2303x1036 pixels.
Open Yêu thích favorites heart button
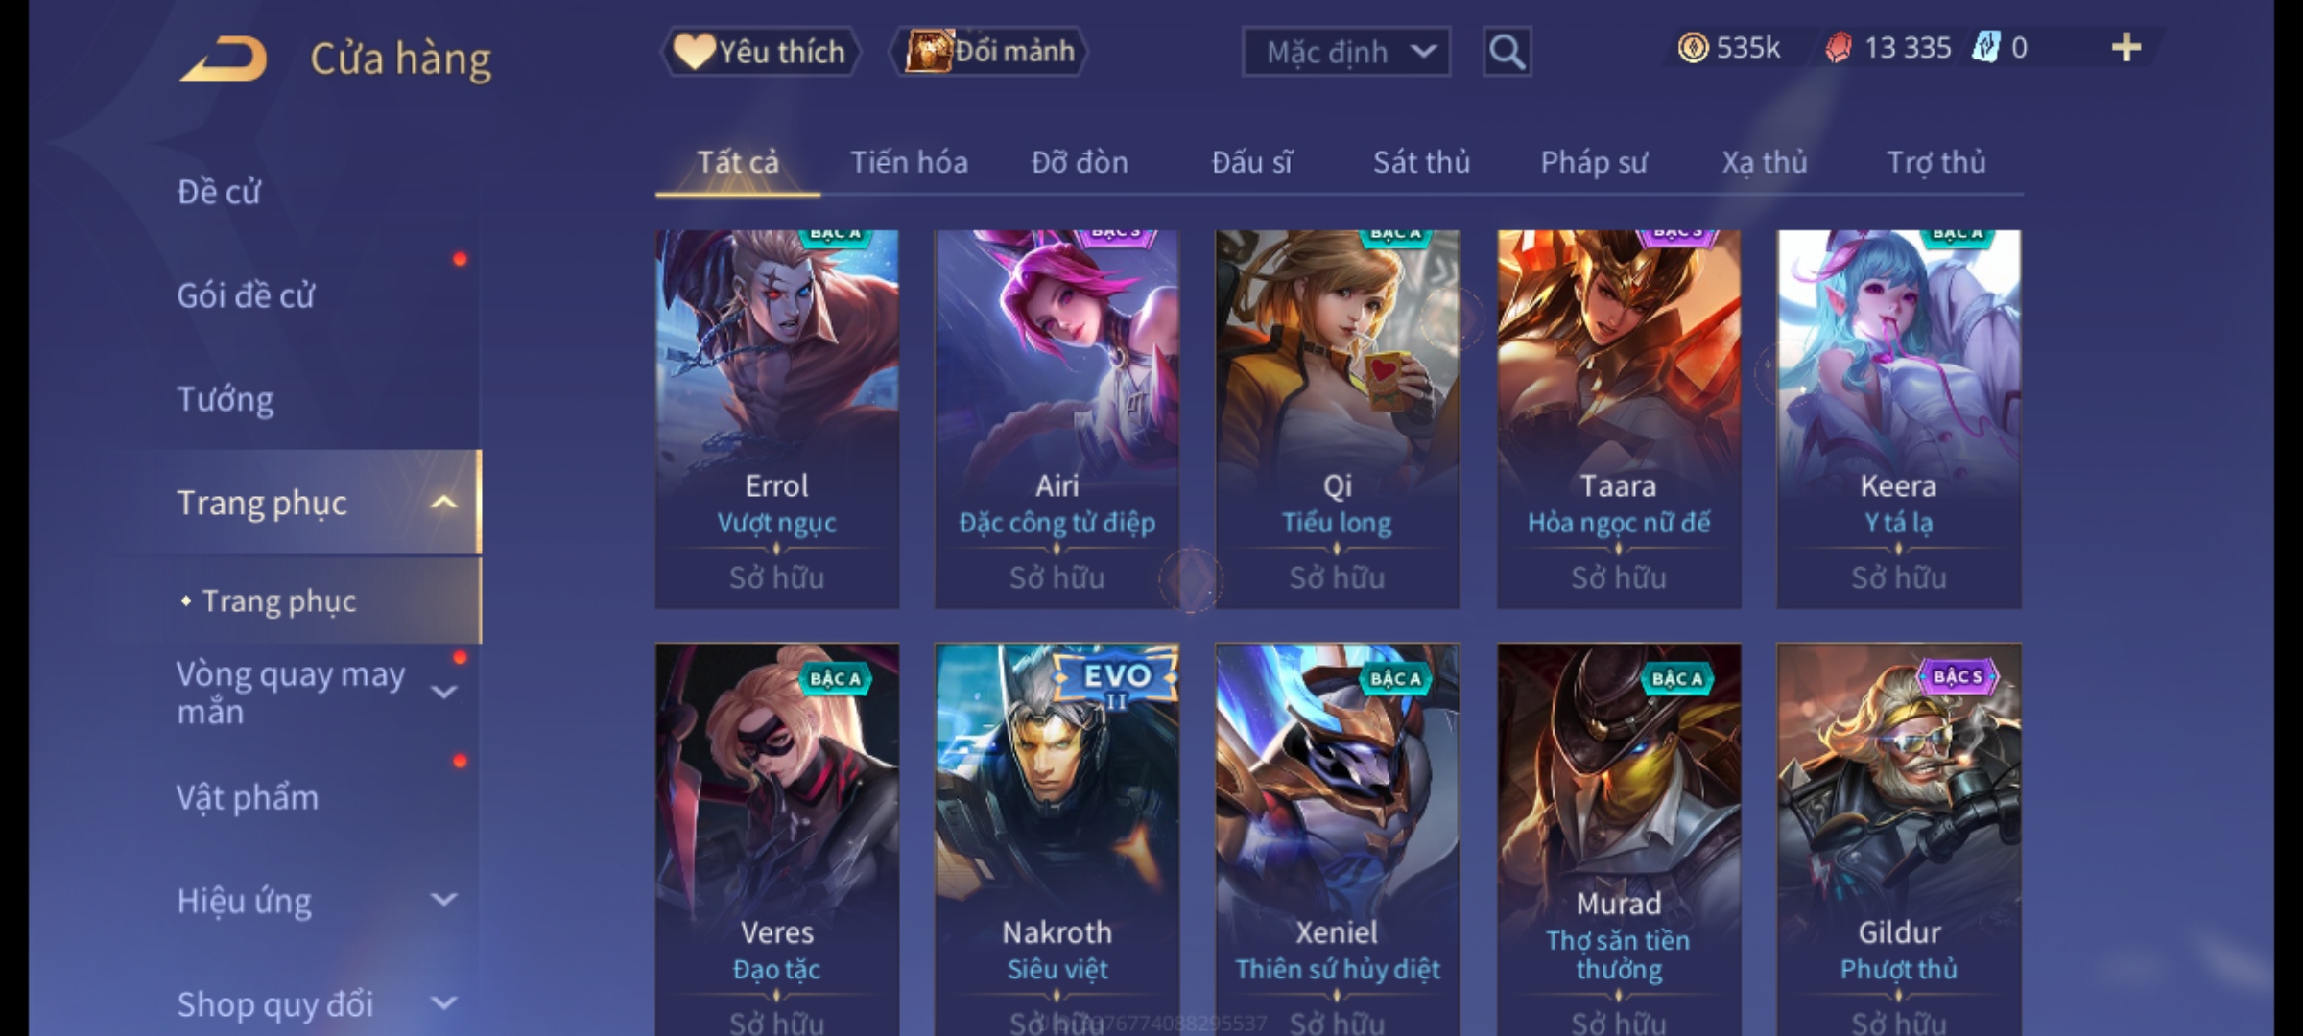(x=760, y=52)
